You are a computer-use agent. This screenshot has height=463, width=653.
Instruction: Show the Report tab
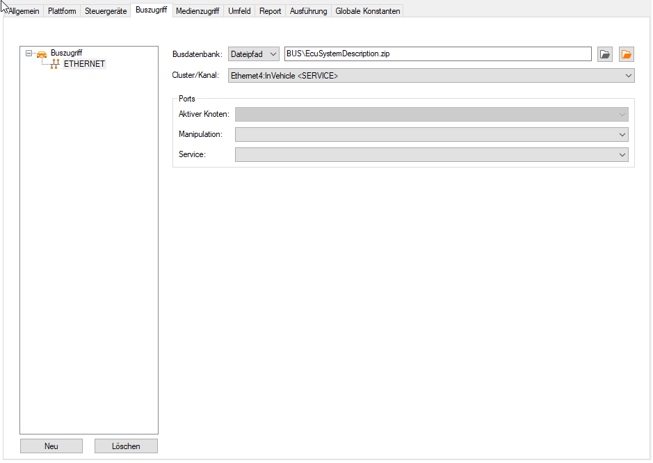coord(271,11)
